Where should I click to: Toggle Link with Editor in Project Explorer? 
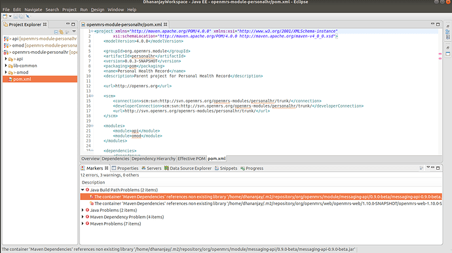[x=61, y=32]
